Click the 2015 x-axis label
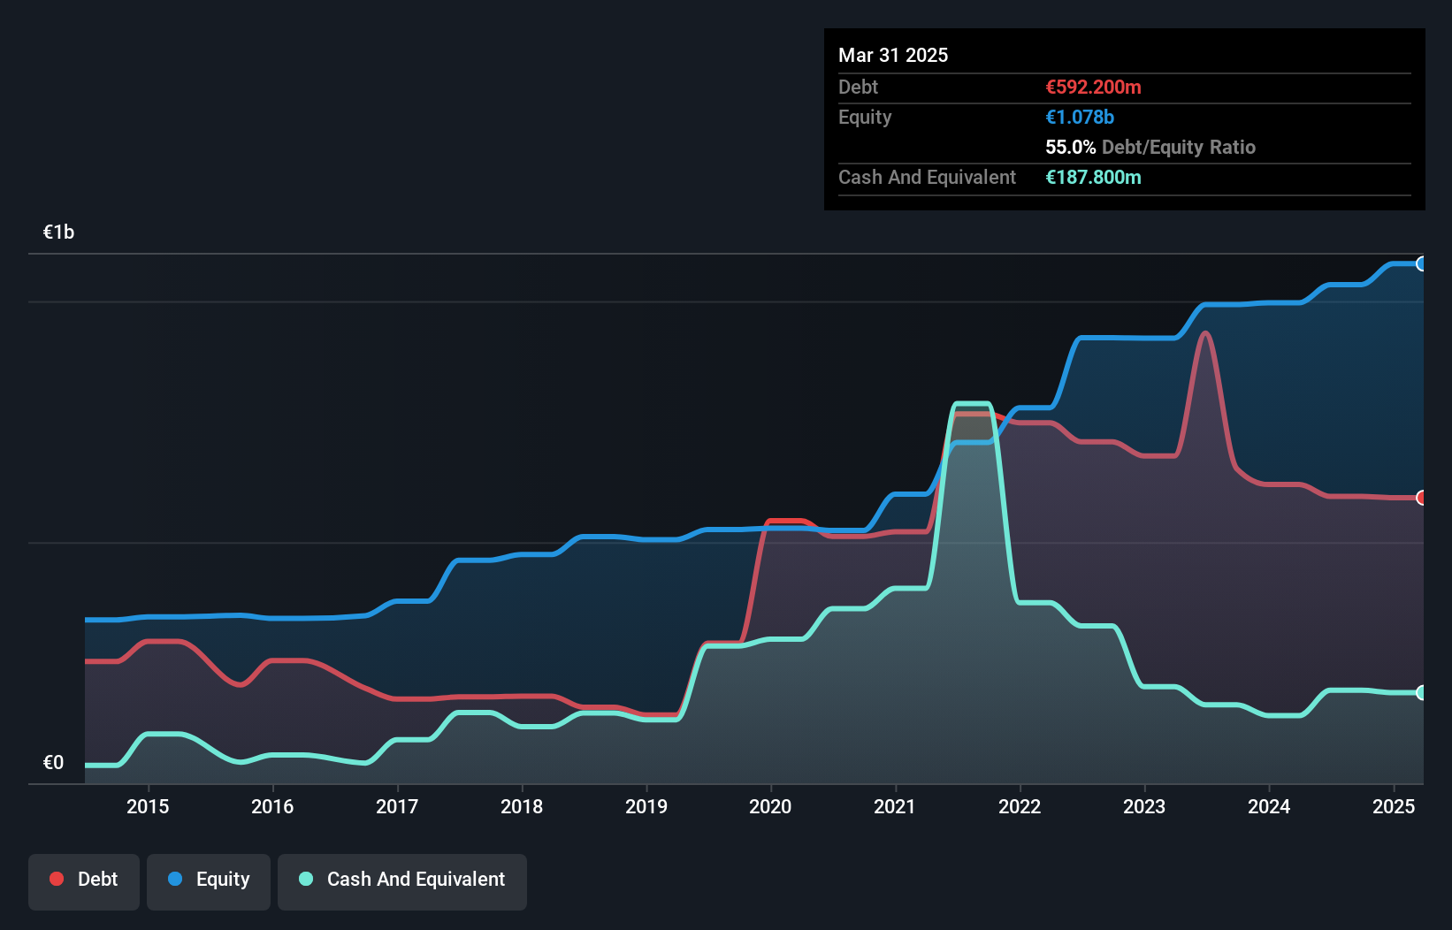Image resolution: width=1452 pixels, height=930 pixels. (148, 806)
